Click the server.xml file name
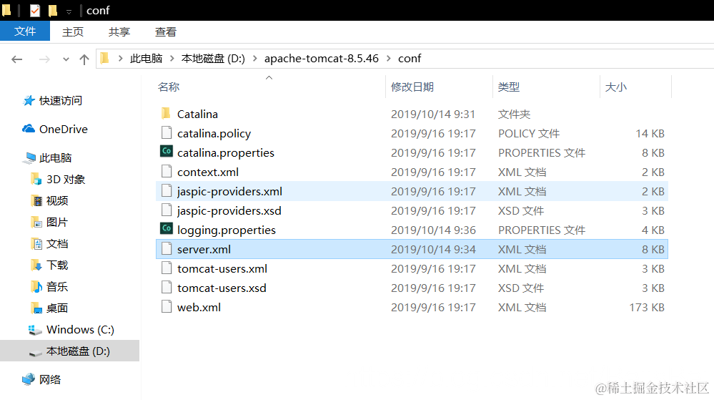 click(x=204, y=250)
